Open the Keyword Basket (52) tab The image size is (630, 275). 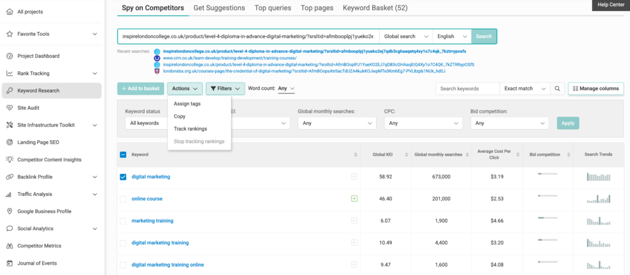coord(375,8)
